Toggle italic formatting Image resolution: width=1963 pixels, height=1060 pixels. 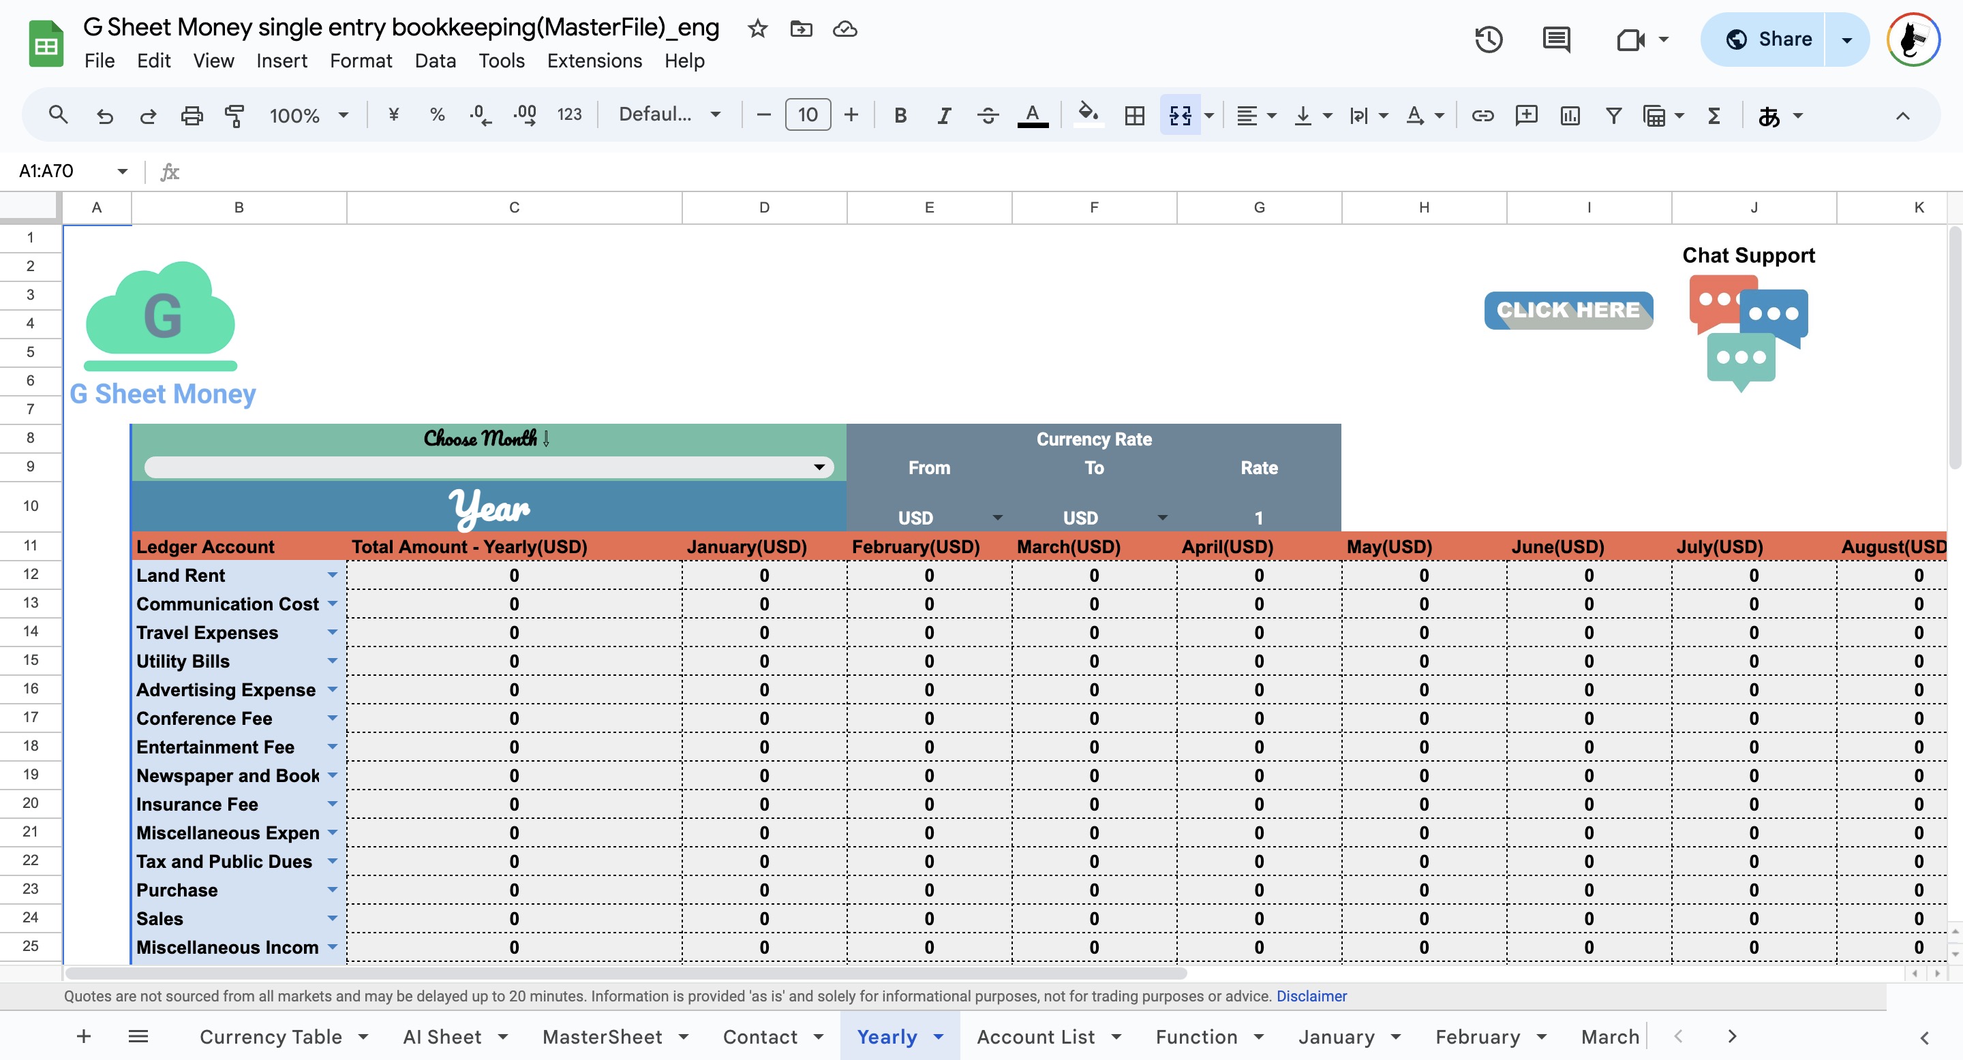coord(943,115)
